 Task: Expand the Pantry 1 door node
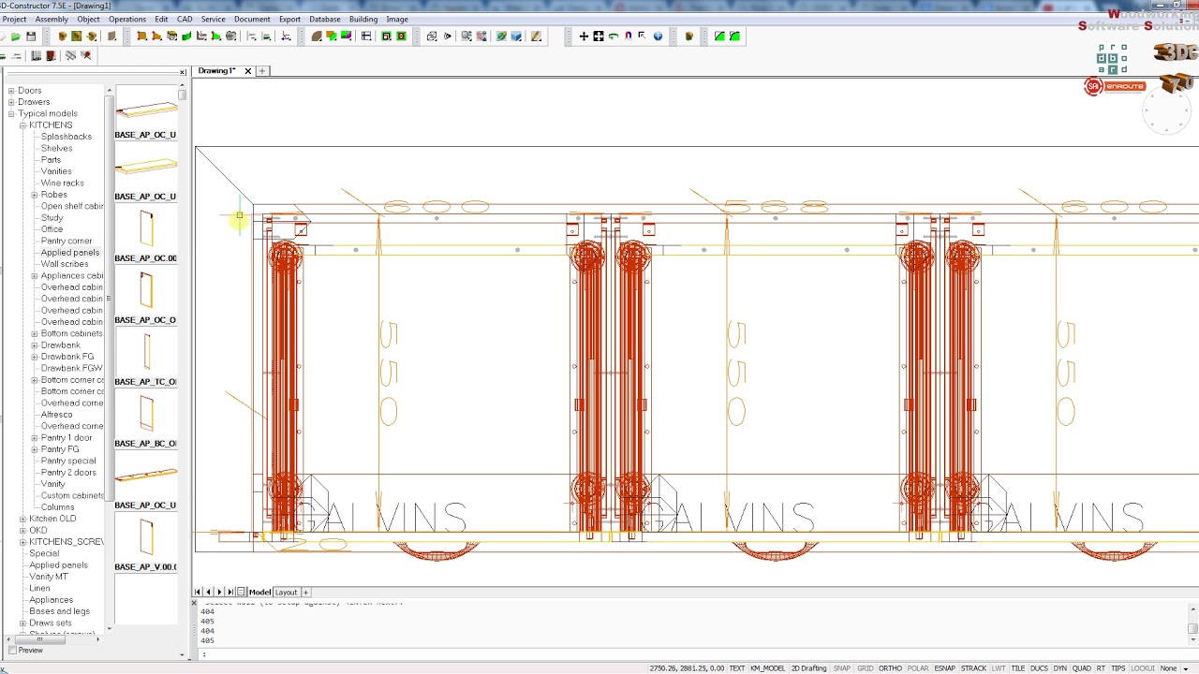[35, 437]
